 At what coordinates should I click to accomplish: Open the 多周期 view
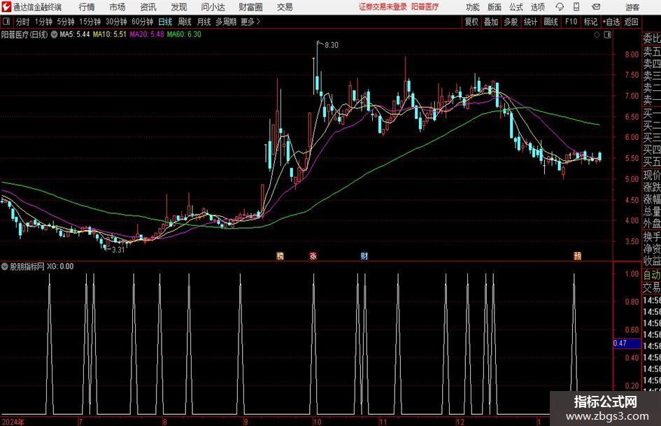coord(225,22)
